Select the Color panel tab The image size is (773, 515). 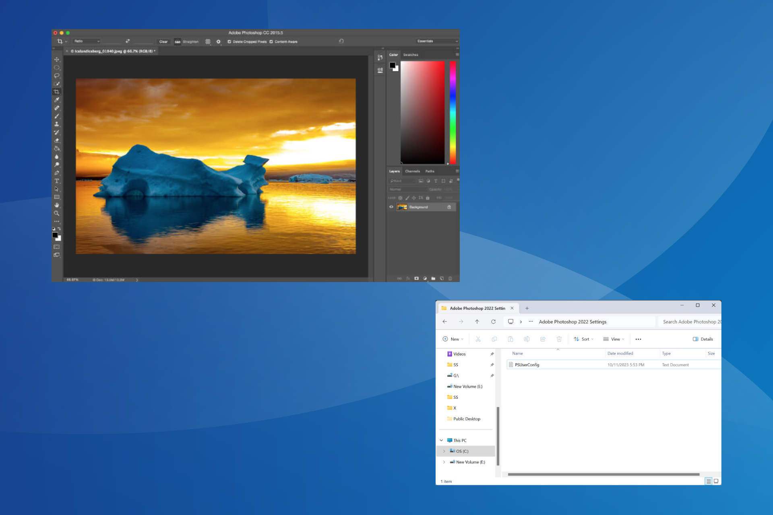click(x=393, y=55)
